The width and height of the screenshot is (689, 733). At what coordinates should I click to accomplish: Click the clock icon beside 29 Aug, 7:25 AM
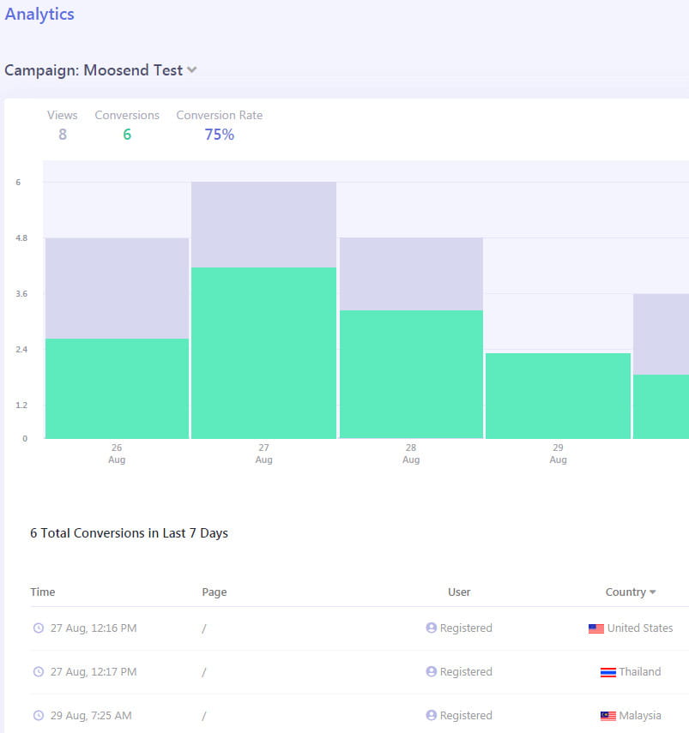[x=38, y=716]
